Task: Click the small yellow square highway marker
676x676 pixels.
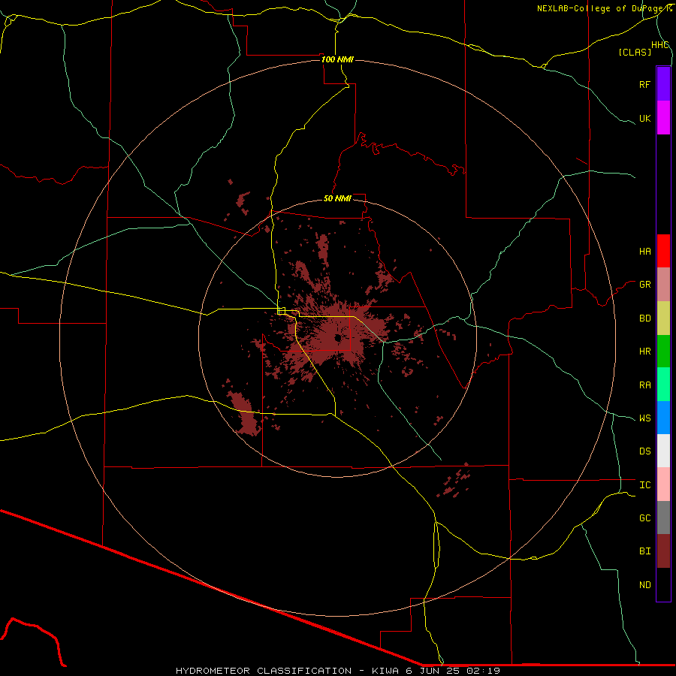Action: tap(282, 311)
